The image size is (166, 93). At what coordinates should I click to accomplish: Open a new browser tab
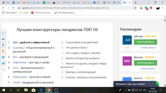[135, 3]
